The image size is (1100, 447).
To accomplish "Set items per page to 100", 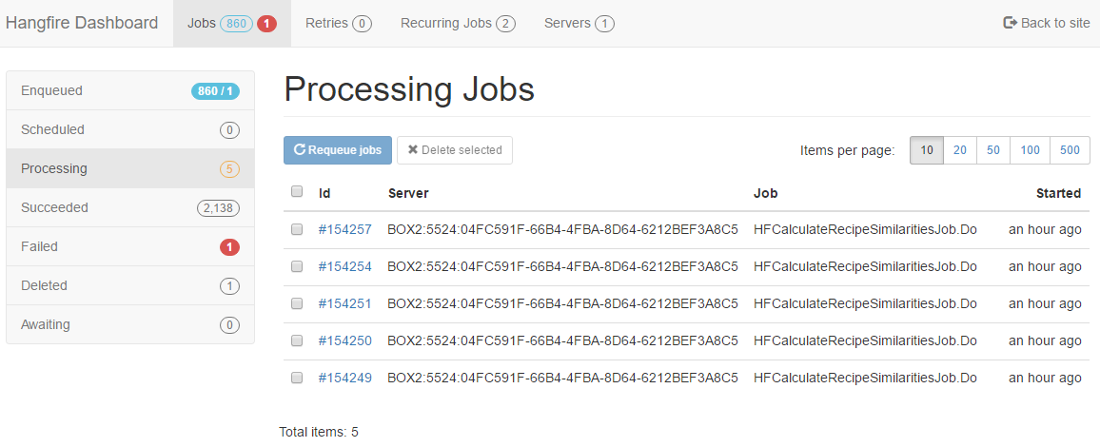I will point(1030,150).
